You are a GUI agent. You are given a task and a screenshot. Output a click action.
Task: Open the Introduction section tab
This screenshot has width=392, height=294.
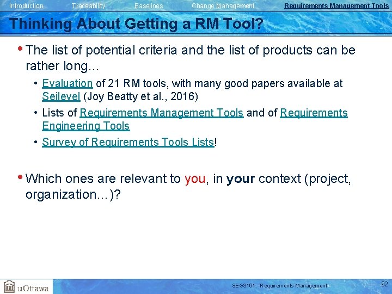point(26,6)
